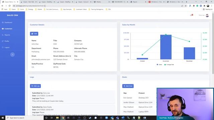Open File Explorer from the taskbar
214x120 pixels.
[57, 118]
